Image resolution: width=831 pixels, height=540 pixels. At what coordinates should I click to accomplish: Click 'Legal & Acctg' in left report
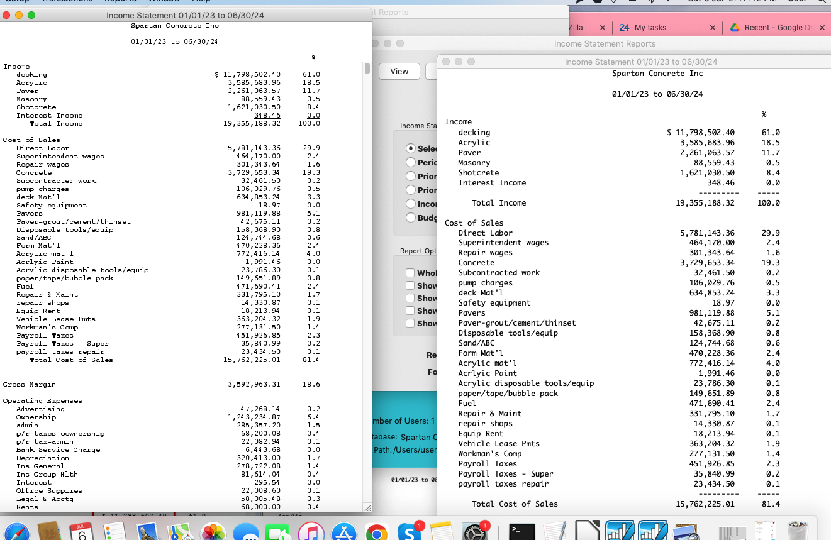coord(45,499)
